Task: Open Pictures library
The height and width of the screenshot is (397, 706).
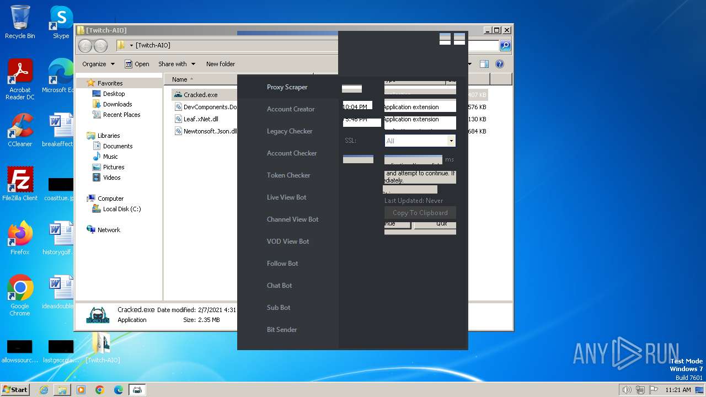Action: point(114,167)
